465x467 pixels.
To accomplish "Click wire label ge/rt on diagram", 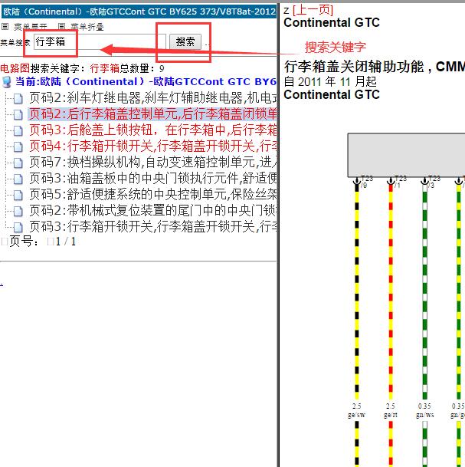I will 391,415.
